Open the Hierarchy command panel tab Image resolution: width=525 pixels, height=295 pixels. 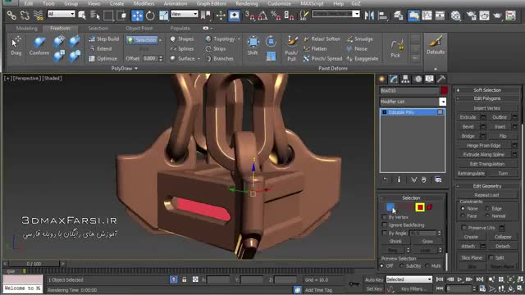[405, 79]
